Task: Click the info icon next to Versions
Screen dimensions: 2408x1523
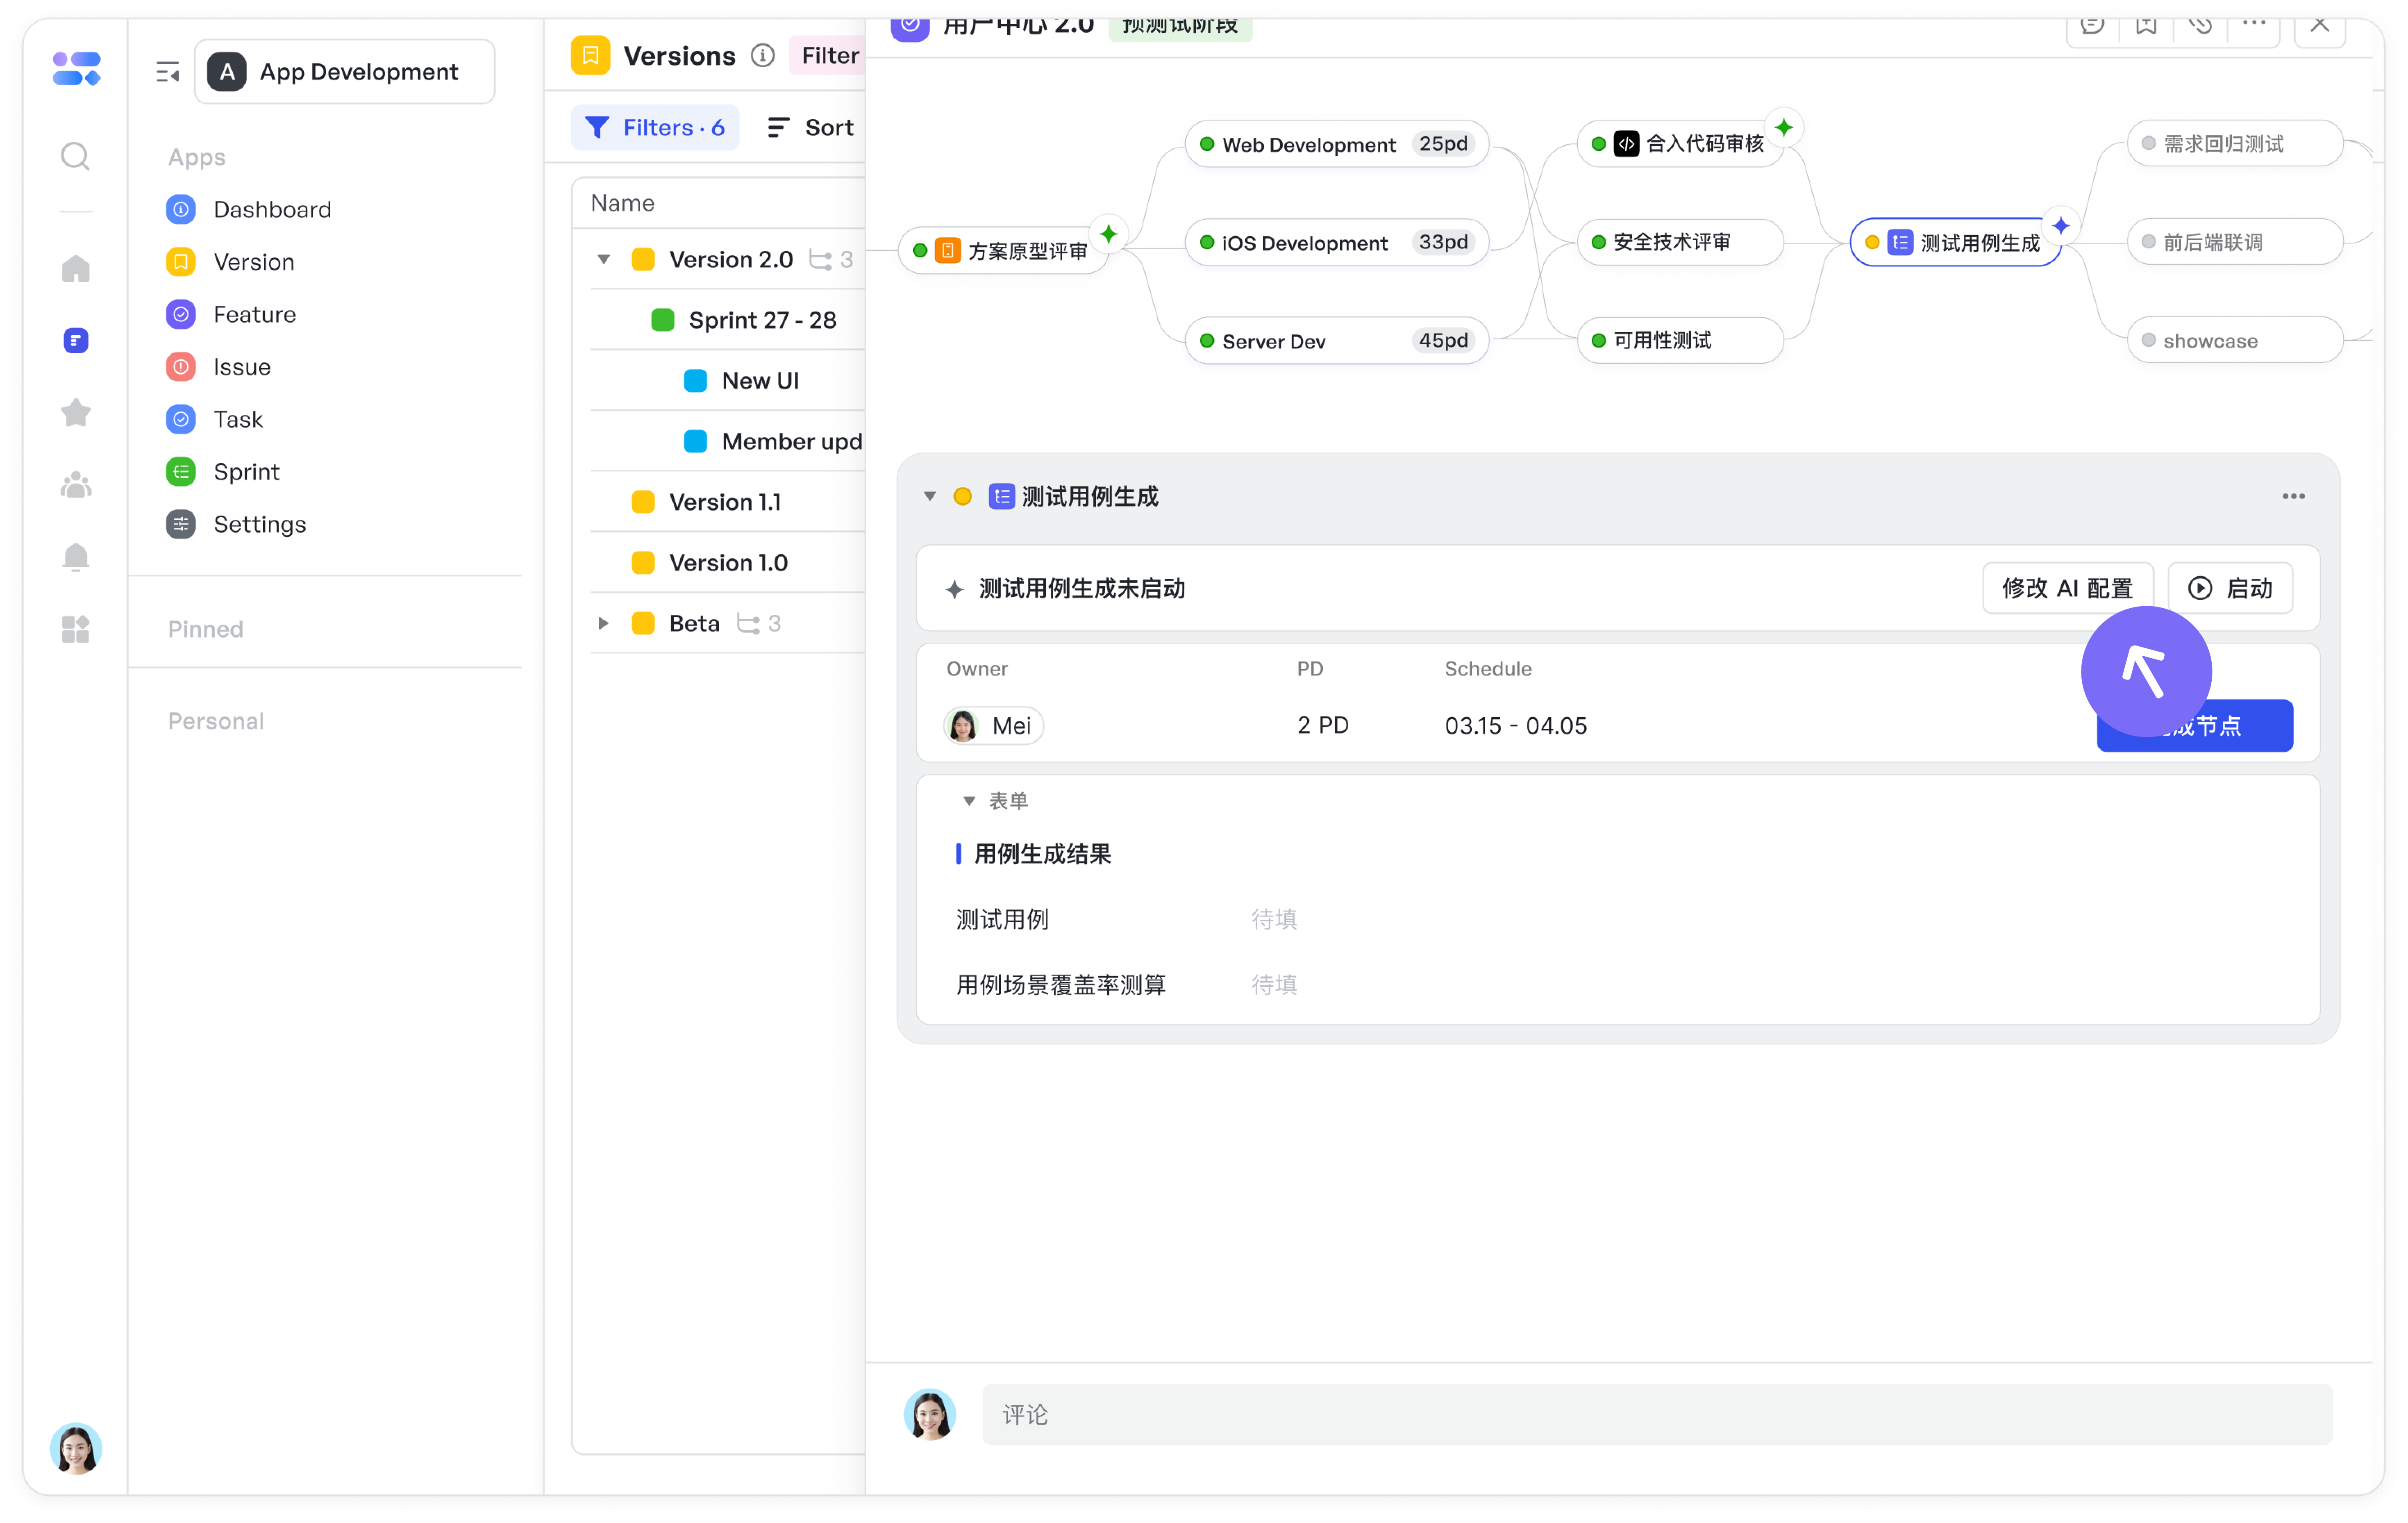Action: 763,56
